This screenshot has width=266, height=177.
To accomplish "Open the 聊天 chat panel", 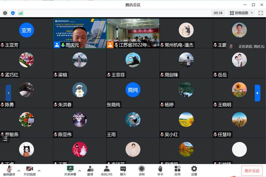I will click(123, 170).
